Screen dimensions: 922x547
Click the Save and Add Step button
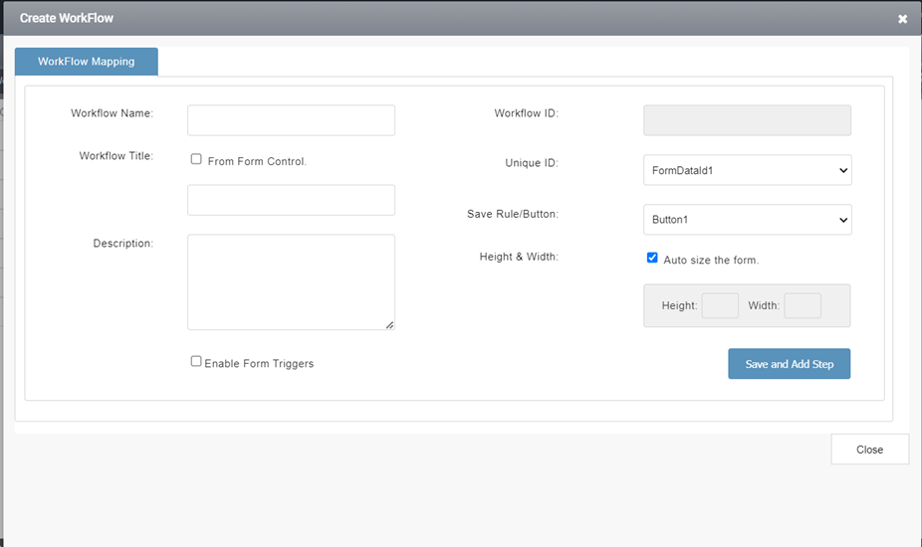(790, 364)
